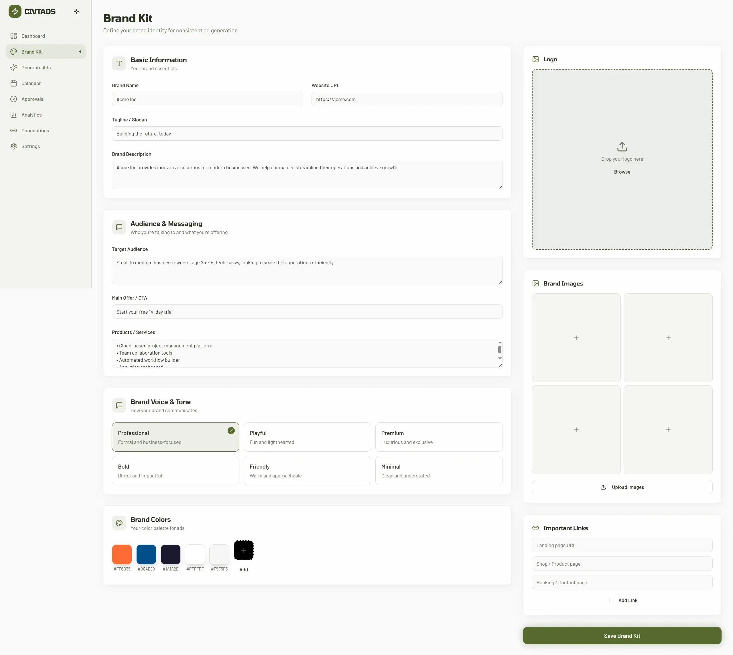The width and height of the screenshot is (733, 655).
Task: Select the orange #FF6B35 color swatch
Action: click(x=122, y=554)
